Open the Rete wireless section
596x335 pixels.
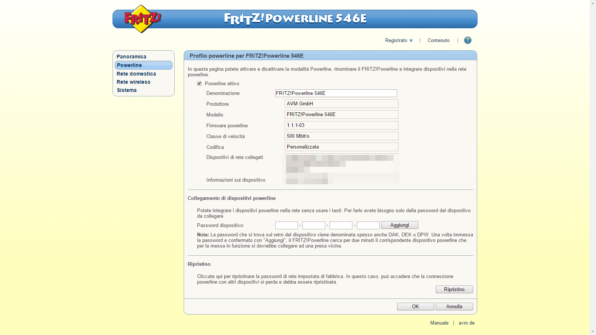tap(133, 82)
